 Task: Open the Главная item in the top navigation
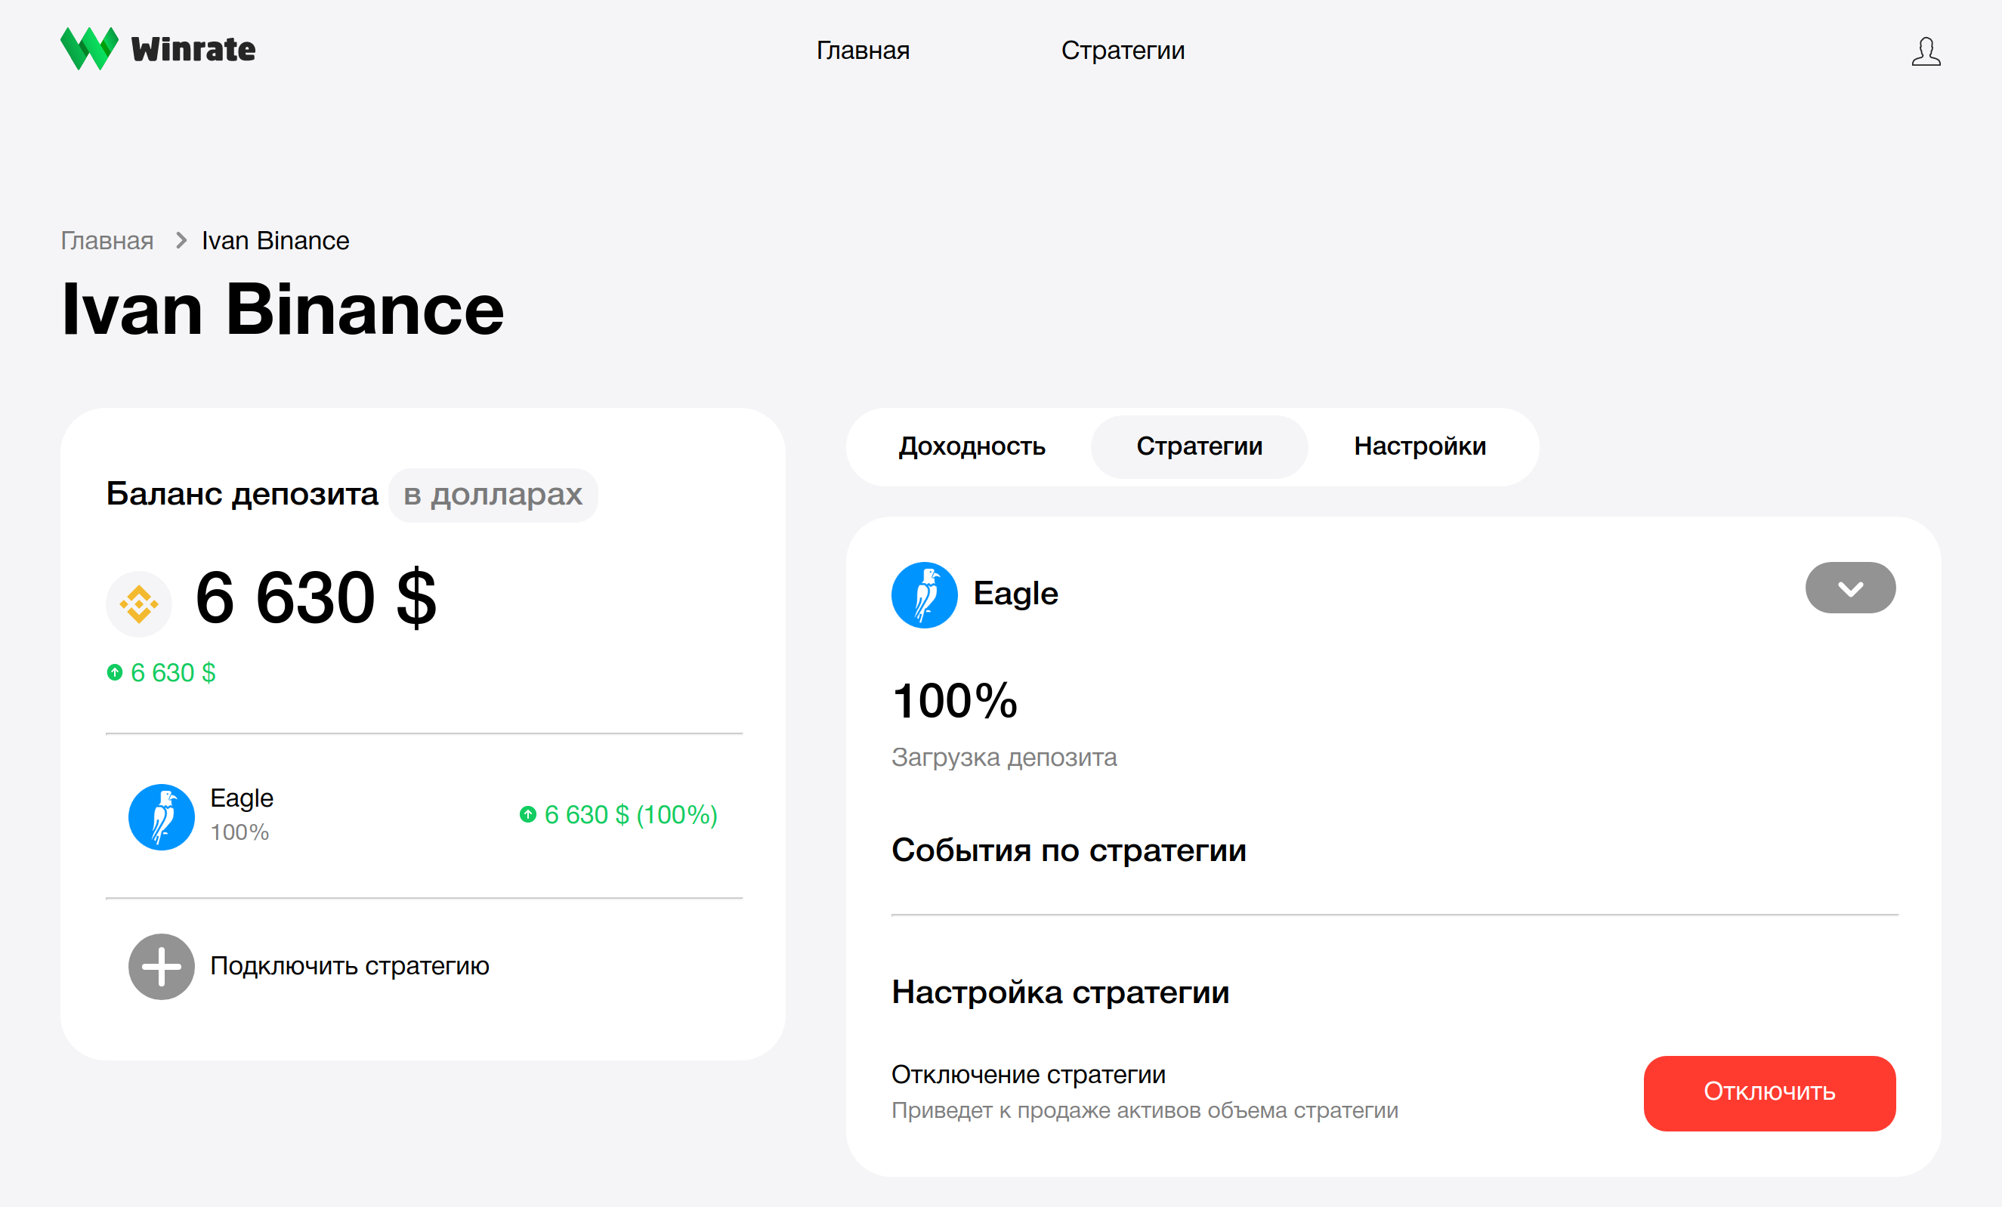pos(863,51)
